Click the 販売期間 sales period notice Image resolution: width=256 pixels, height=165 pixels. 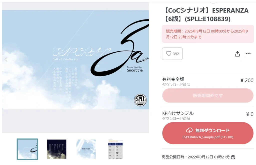coord(208,34)
